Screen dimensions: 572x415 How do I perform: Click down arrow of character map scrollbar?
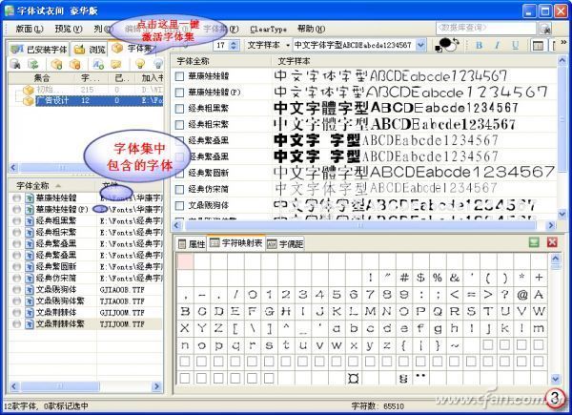coord(555,379)
